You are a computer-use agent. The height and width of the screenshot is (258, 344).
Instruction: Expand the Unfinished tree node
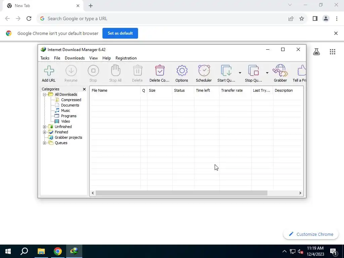click(x=45, y=127)
